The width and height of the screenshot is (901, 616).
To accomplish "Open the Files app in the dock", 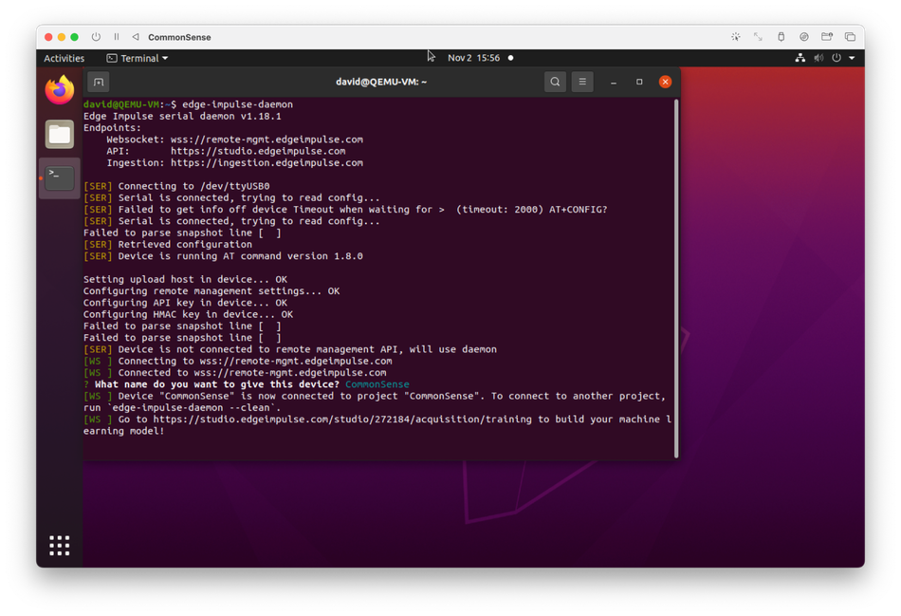I will pyautogui.click(x=60, y=135).
